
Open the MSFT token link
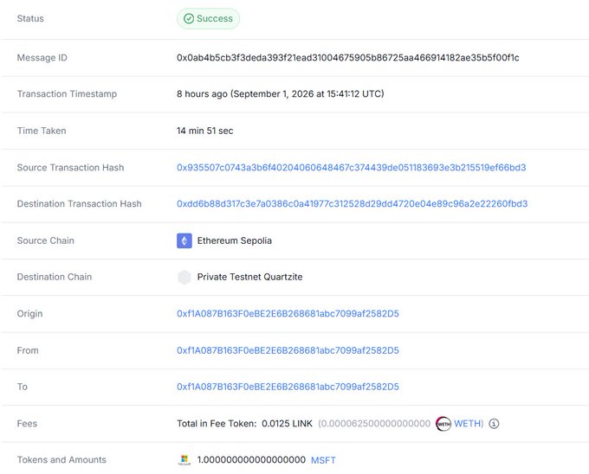pos(323,460)
